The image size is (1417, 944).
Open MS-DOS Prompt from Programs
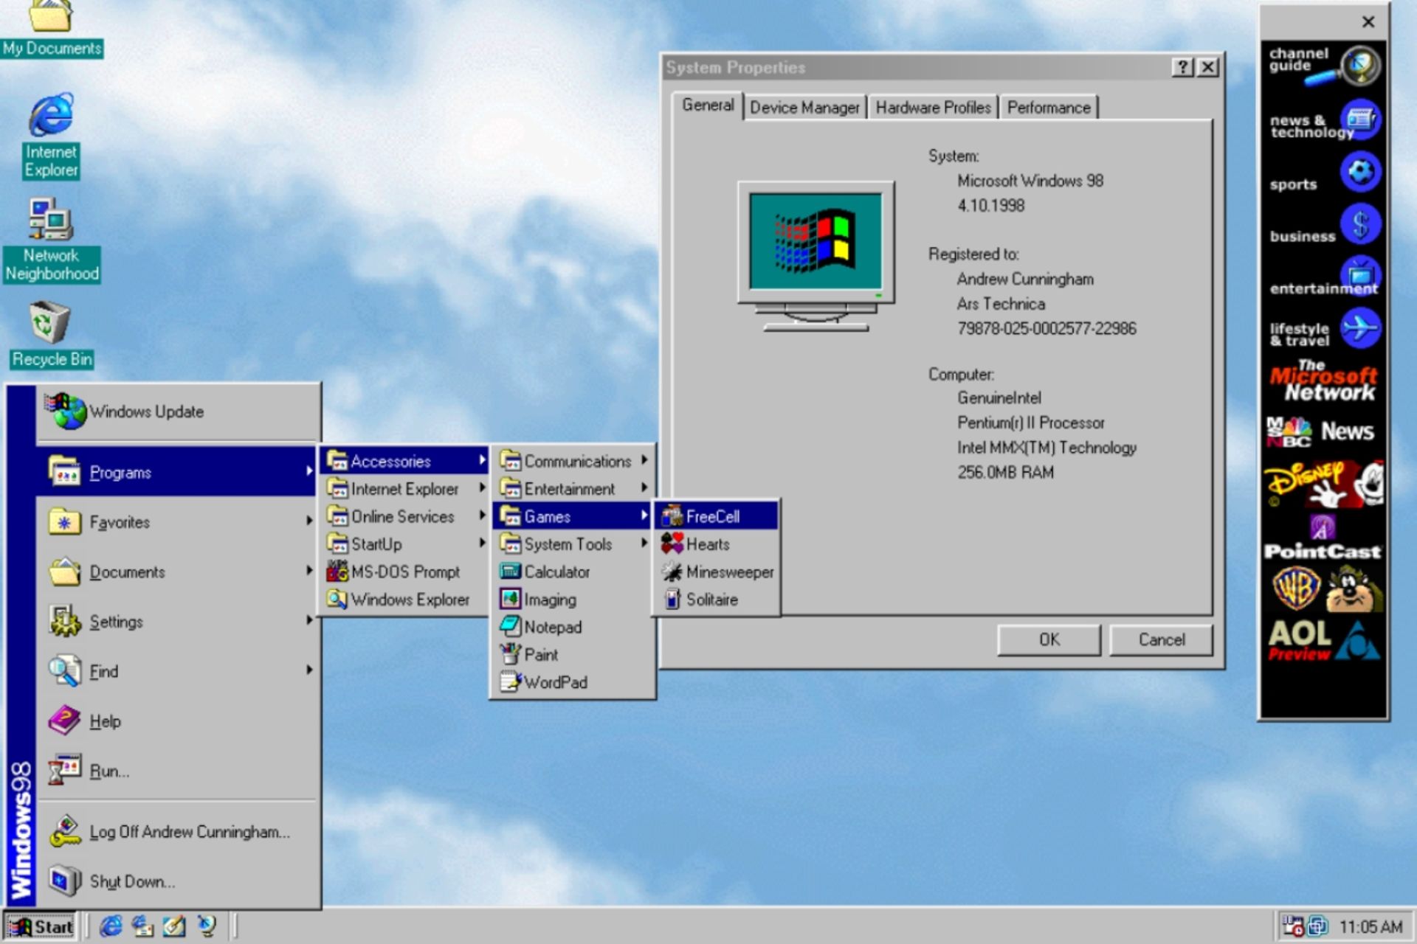tap(405, 572)
